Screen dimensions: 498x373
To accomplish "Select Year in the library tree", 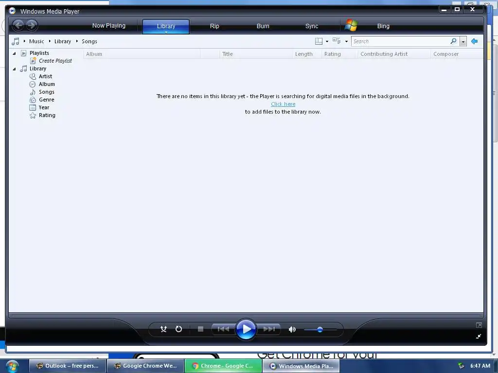I will 44,107.
